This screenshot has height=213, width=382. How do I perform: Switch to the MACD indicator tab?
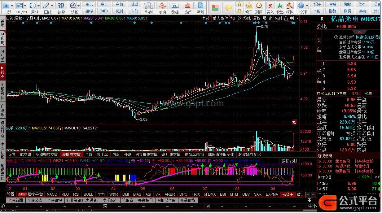(52, 194)
